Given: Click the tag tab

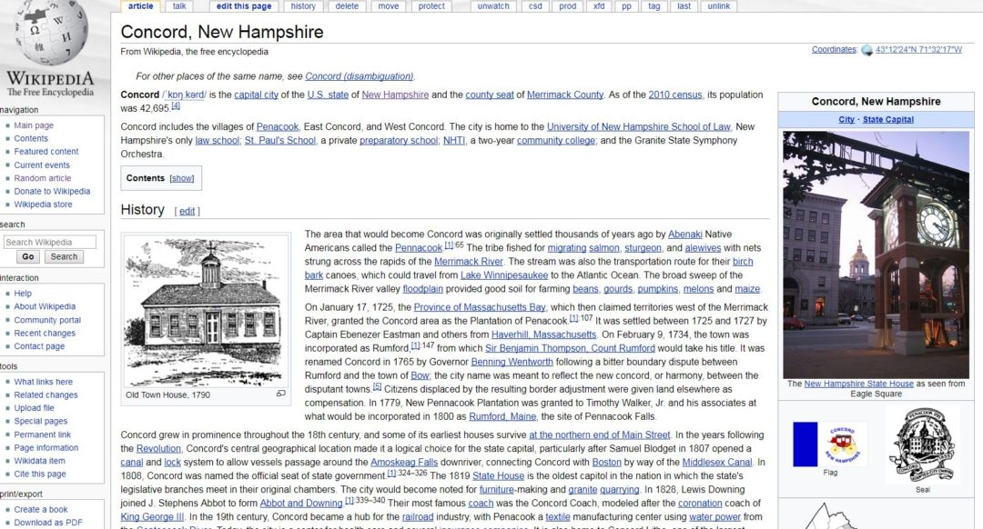Looking at the screenshot, I should tap(654, 6).
